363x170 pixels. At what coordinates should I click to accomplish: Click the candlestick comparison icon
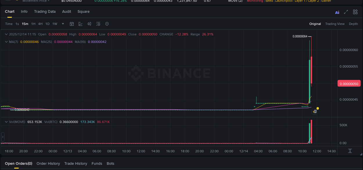coord(89,24)
